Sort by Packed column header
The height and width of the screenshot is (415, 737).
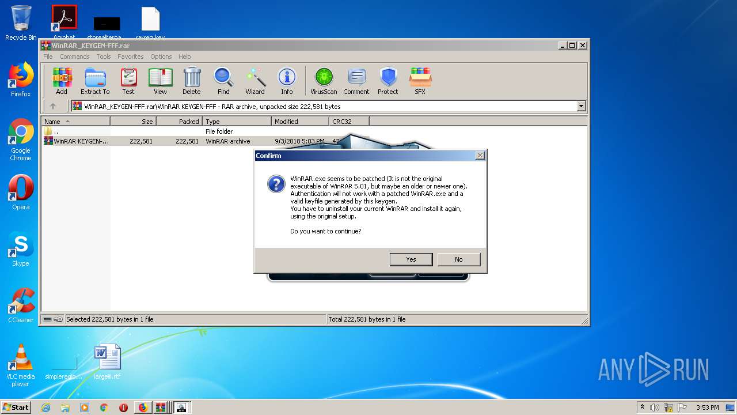click(x=179, y=121)
